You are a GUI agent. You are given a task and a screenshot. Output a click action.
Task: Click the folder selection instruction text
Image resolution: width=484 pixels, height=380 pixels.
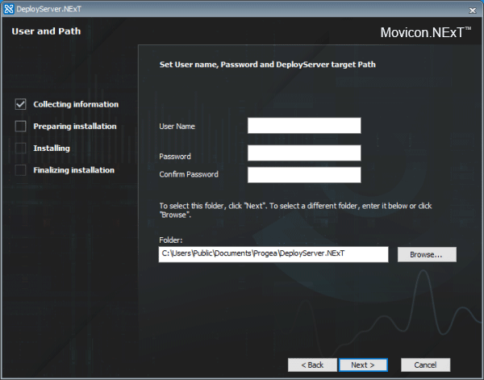(295, 211)
